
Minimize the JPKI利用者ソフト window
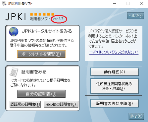tap(115, 4)
